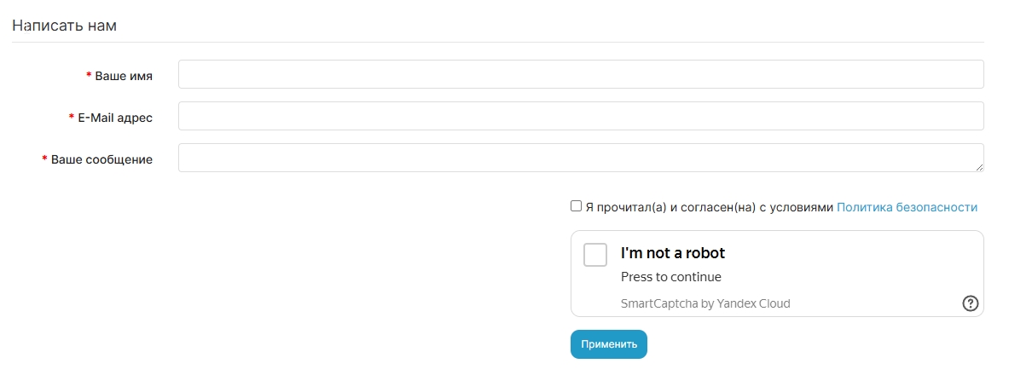Tick the privacy policy agreement checkbox
1009x375 pixels.
point(577,206)
